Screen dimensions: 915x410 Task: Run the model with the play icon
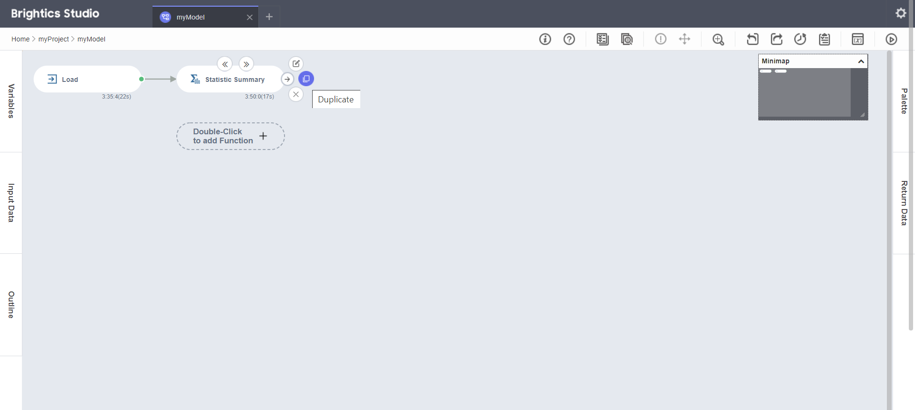[x=891, y=39]
